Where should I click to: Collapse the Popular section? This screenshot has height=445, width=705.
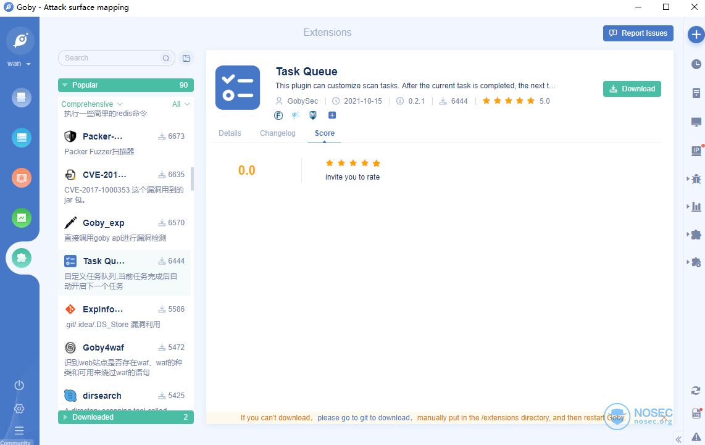[x=126, y=85]
